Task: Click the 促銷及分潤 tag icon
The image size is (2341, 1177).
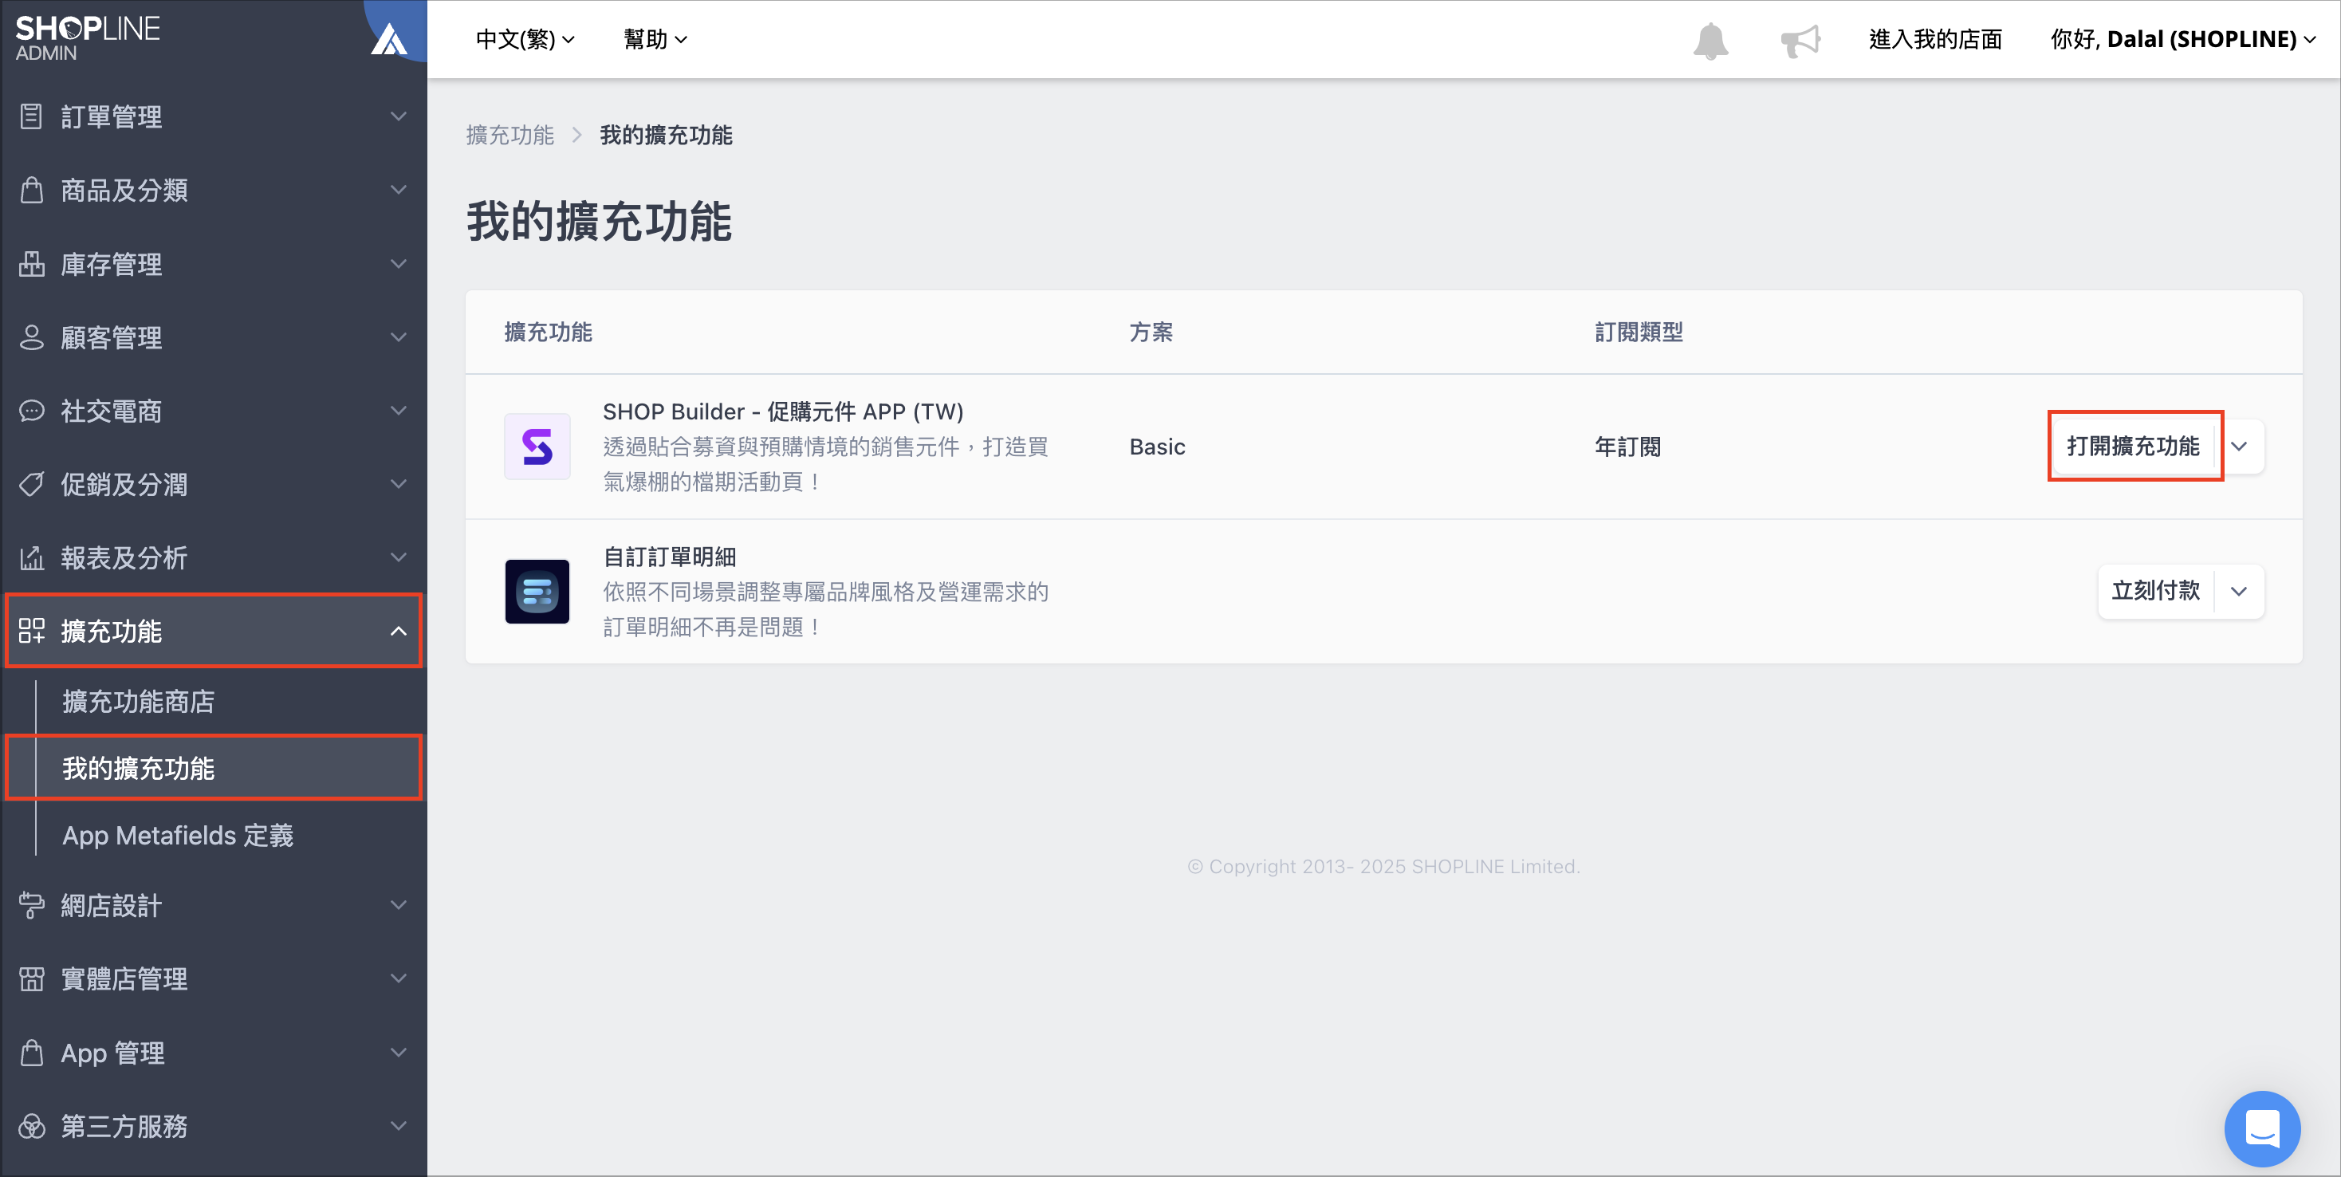Action: click(x=32, y=484)
